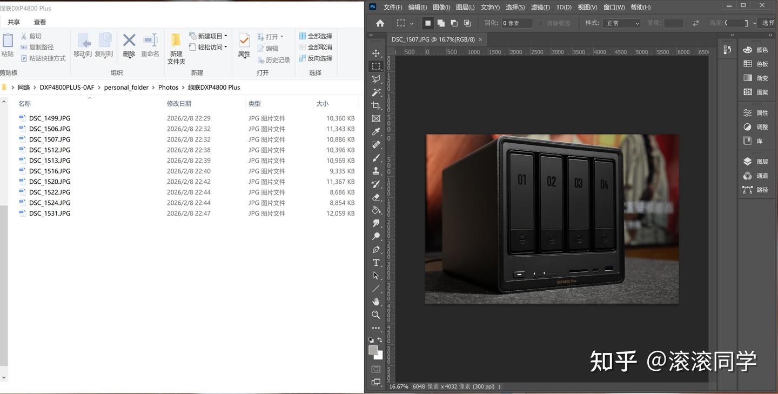Pick the Magic Wand tool
The height and width of the screenshot is (394, 778).
point(376,92)
